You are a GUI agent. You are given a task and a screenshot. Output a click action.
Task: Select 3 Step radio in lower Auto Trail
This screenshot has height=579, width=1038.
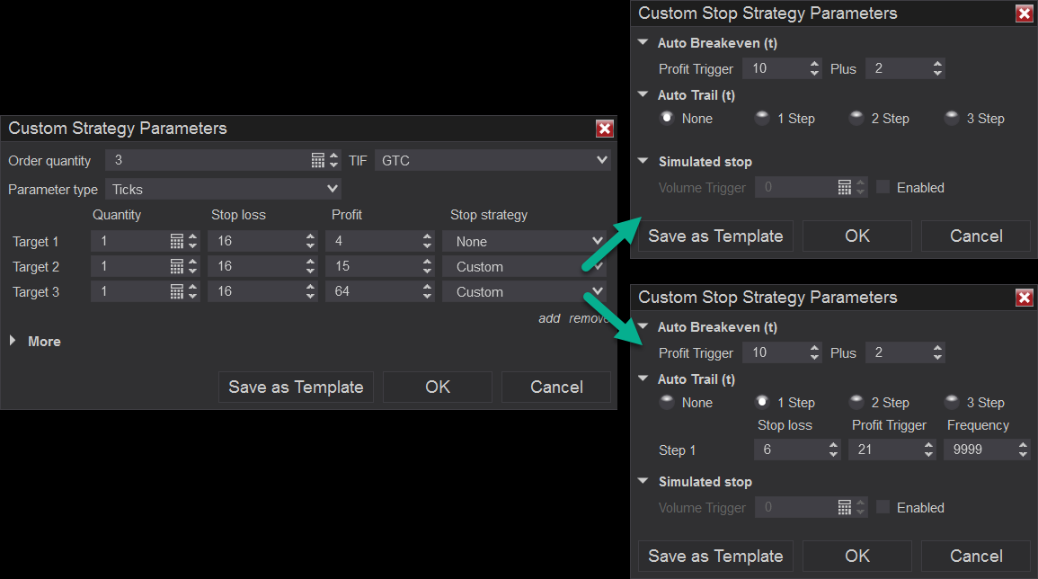click(x=952, y=402)
